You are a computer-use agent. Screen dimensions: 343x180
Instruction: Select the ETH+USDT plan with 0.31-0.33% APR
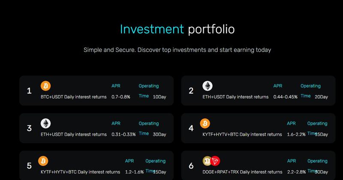pyautogui.click(x=73, y=134)
